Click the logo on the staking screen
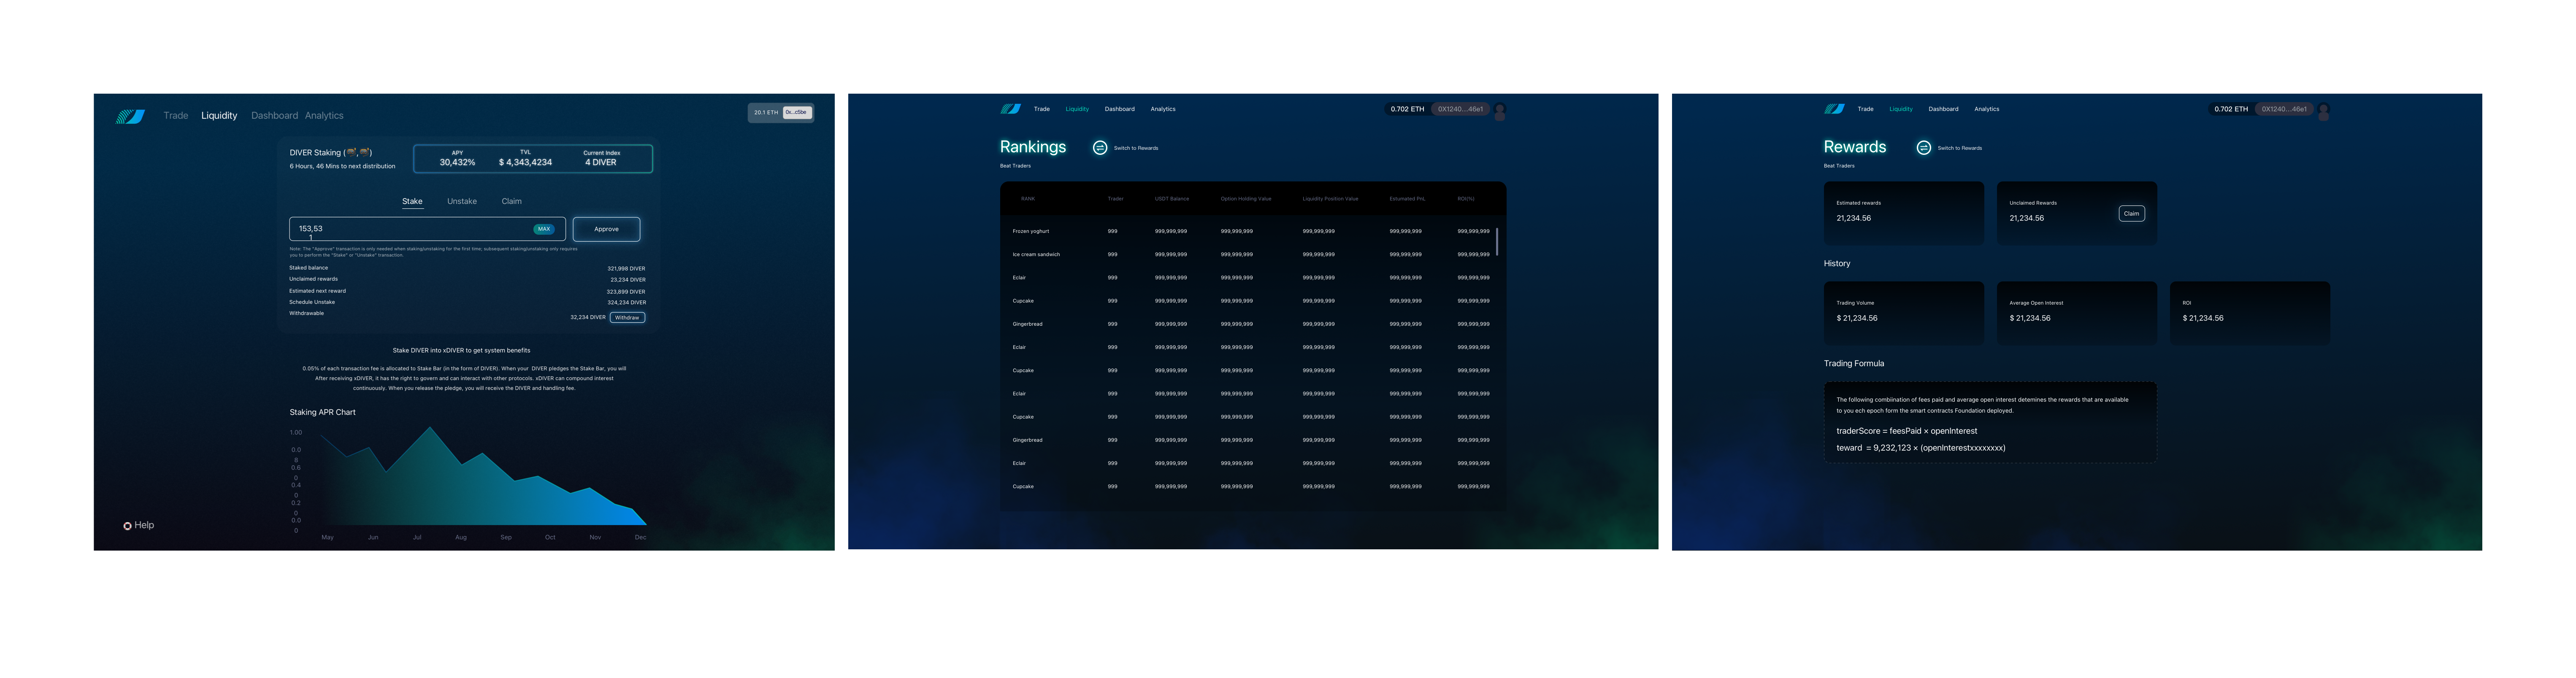2576x678 pixels. (x=130, y=116)
